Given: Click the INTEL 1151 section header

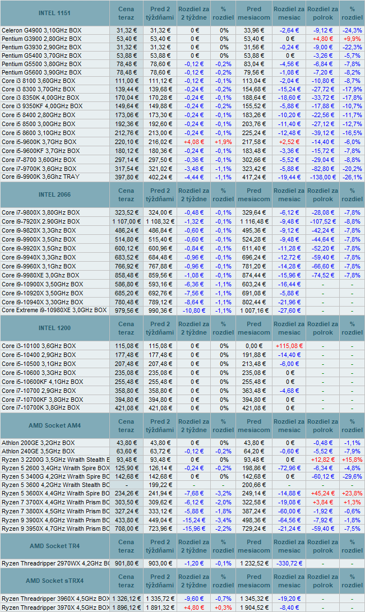Looking at the screenshot, I should (54, 13).
